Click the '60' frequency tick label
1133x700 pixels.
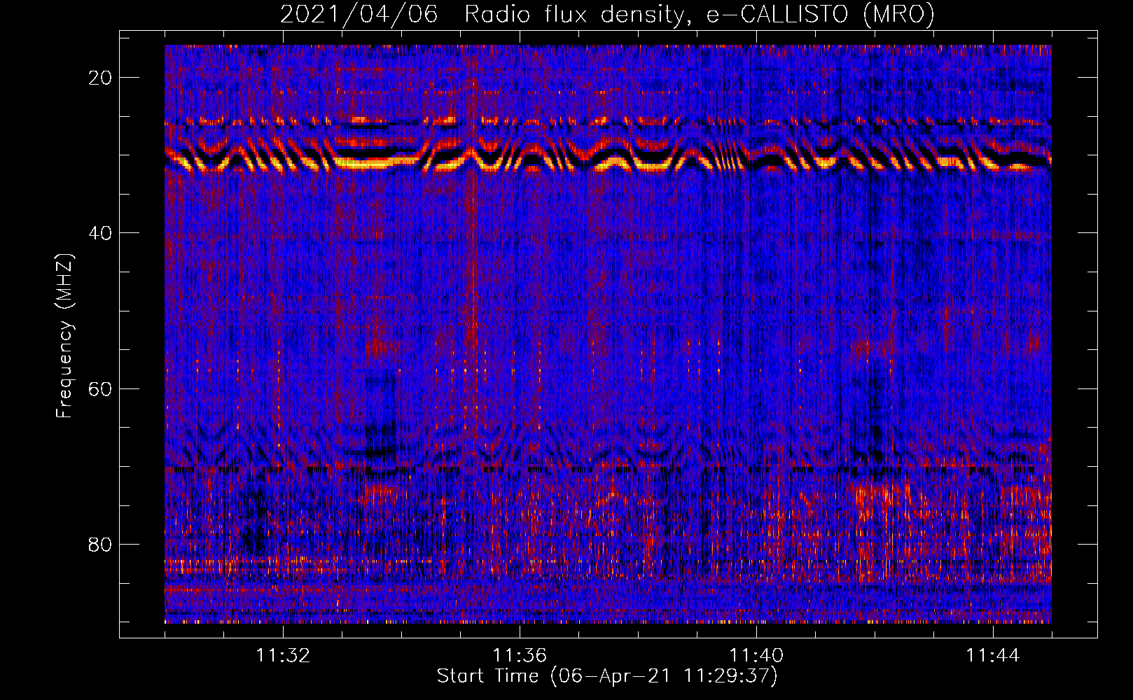(100, 388)
